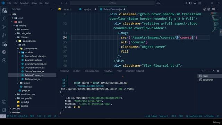
Task: Switch to the RelatedCourses.jsx tab
Action: (x=112, y=9)
